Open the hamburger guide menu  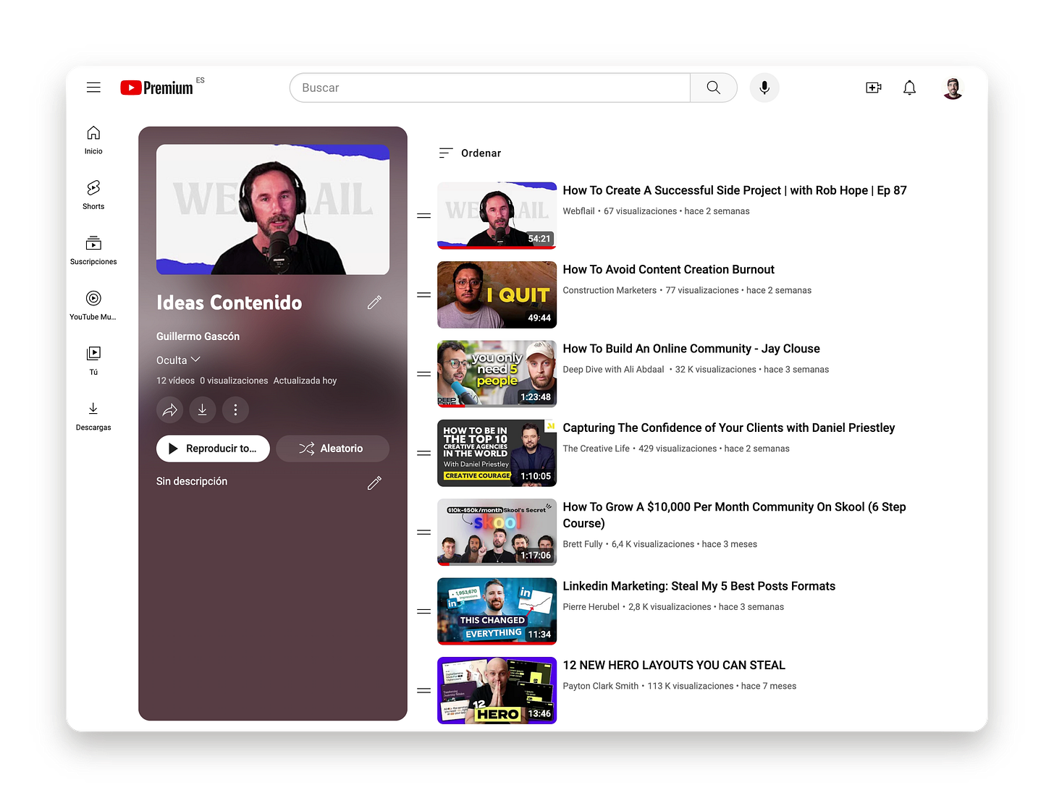[93, 88]
